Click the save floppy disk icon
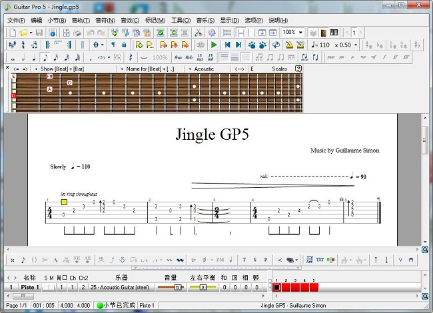433x313 pixels. (39, 33)
